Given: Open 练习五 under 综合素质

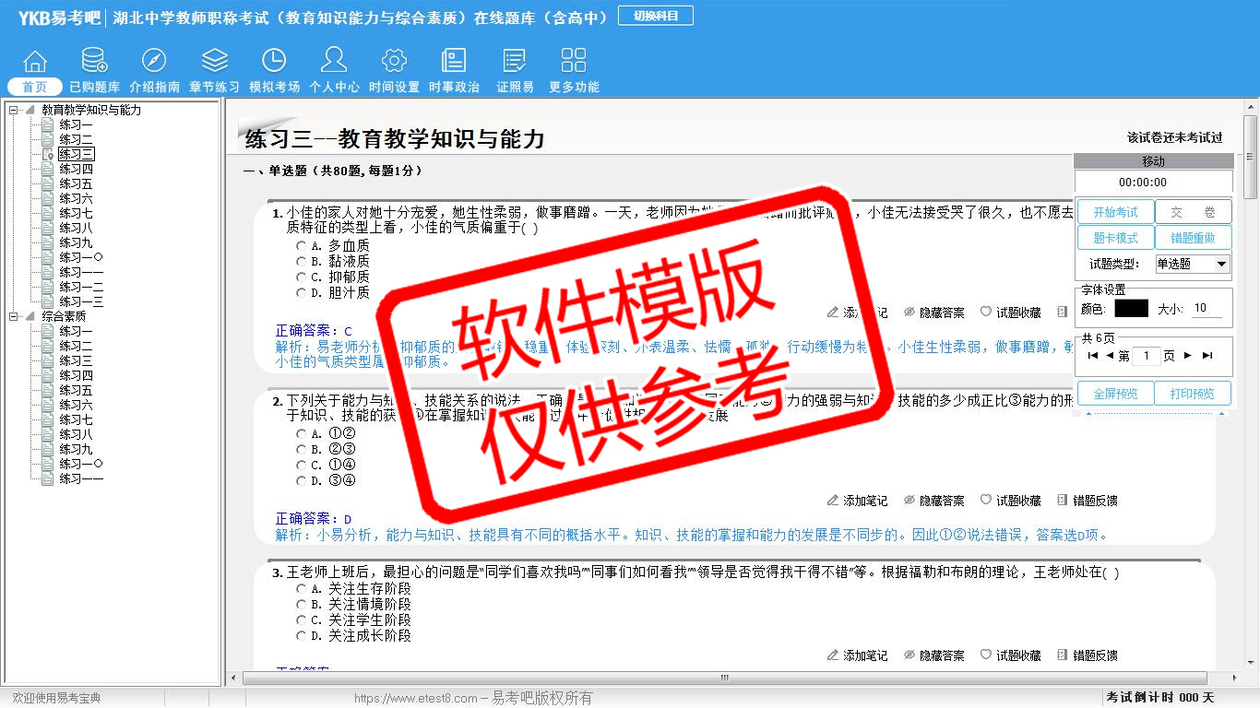Looking at the screenshot, I should (x=76, y=390).
